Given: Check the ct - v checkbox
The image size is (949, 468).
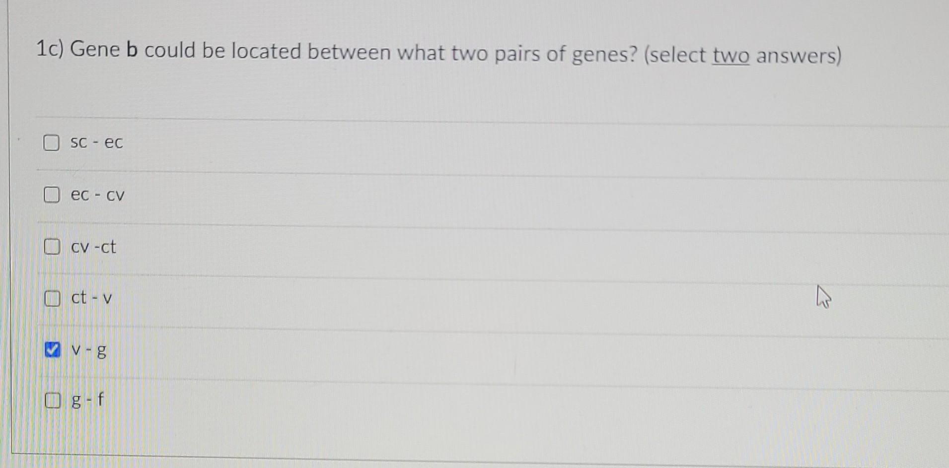Looking at the screenshot, I should [51, 298].
